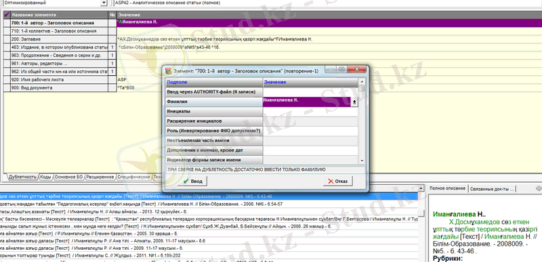Select the Расширенное tab

tap(100, 177)
